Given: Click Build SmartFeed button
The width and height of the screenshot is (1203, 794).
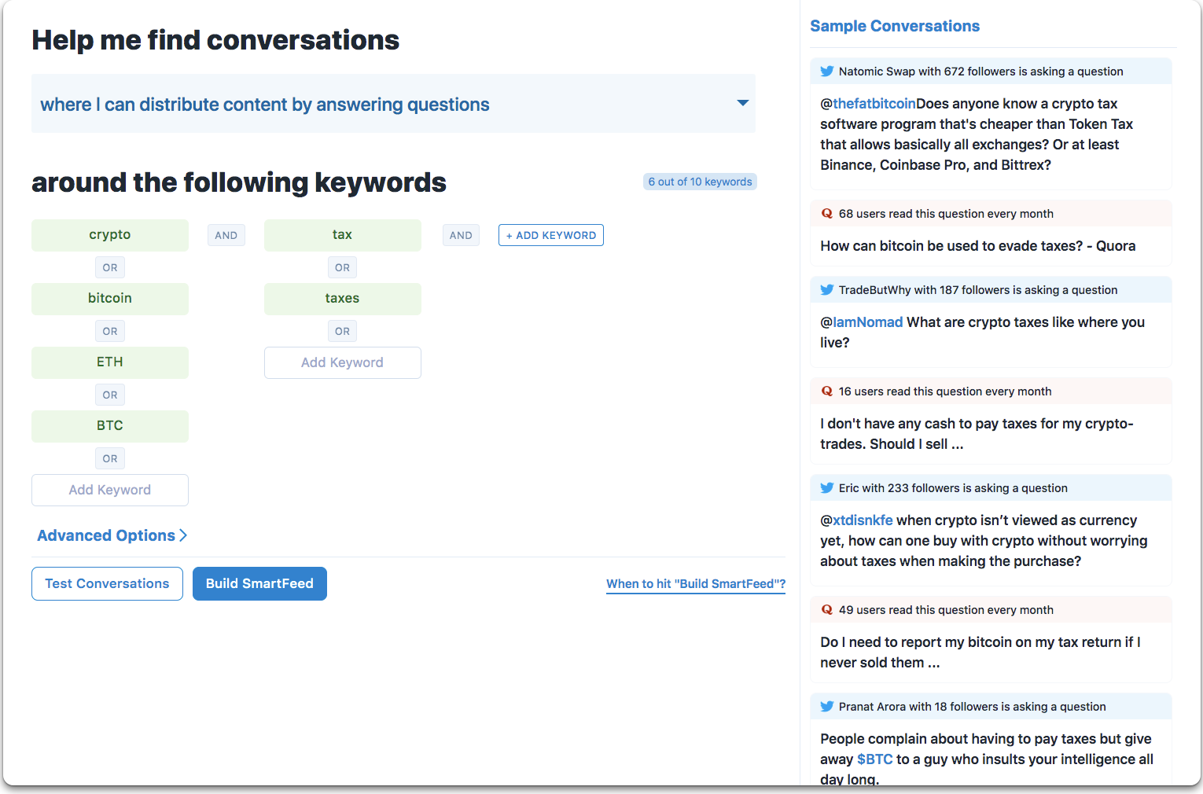Looking at the screenshot, I should coord(259,583).
